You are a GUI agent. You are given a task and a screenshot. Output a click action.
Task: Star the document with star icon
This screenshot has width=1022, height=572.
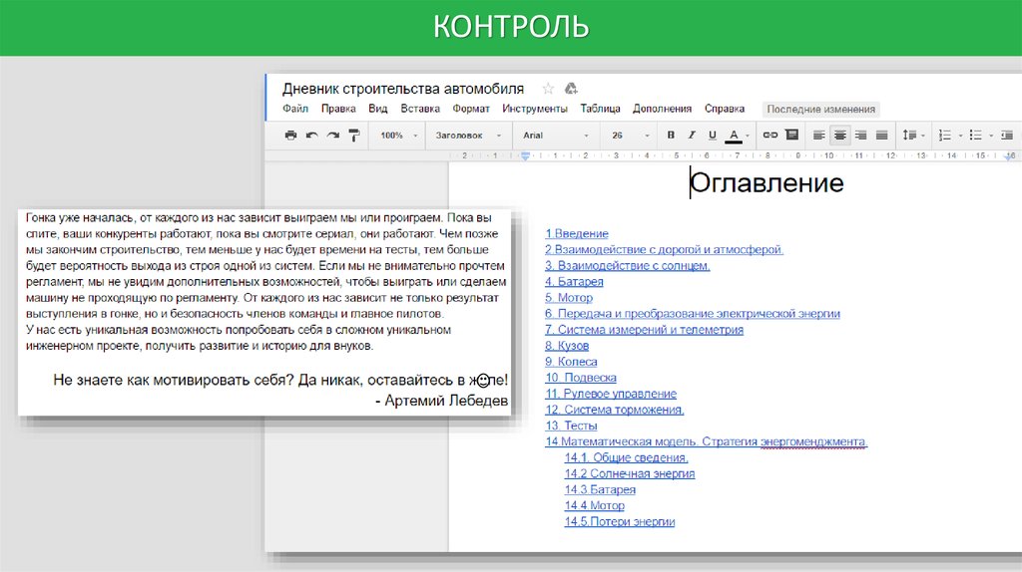(548, 89)
